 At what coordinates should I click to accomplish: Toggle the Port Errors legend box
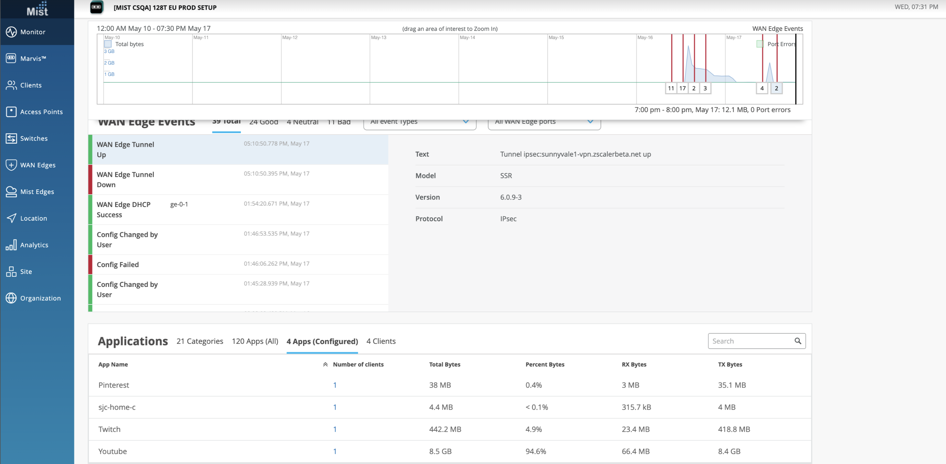[760, 44]
